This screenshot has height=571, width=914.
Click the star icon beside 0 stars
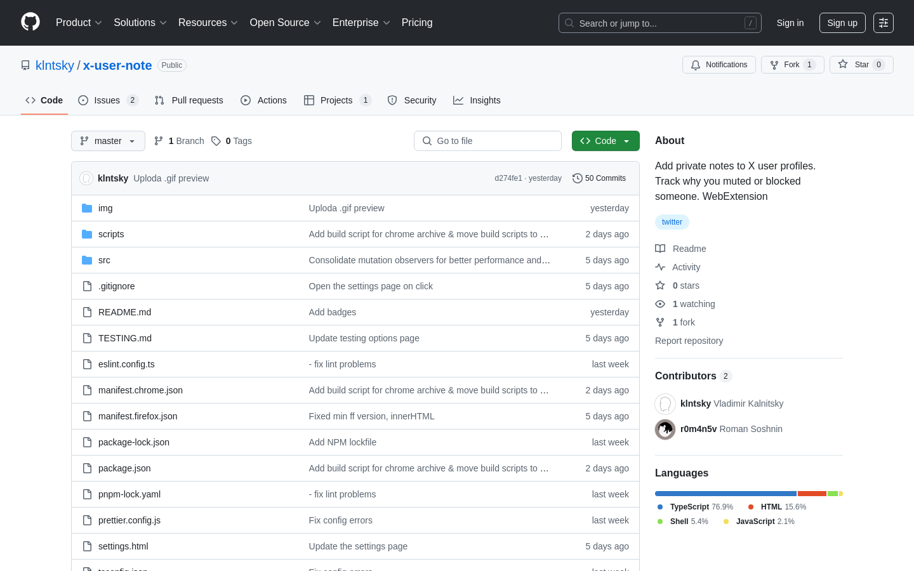pos(660,285)
